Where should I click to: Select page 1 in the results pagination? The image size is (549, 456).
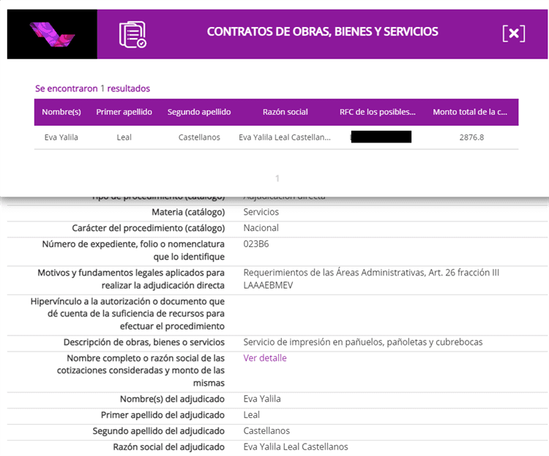click(x=277, y=178)
